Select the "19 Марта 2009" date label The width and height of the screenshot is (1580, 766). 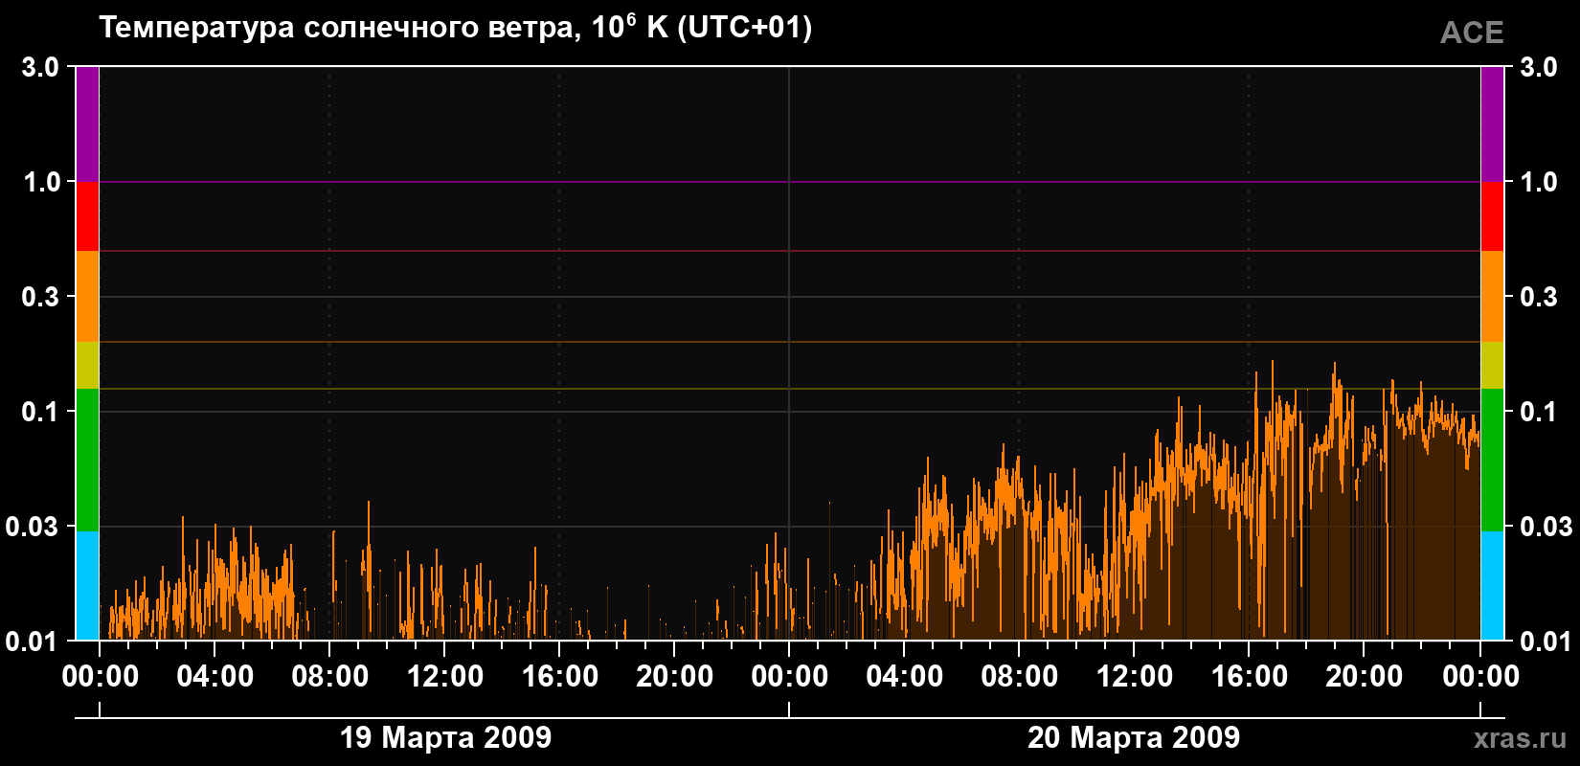click(x=446, y=737)
